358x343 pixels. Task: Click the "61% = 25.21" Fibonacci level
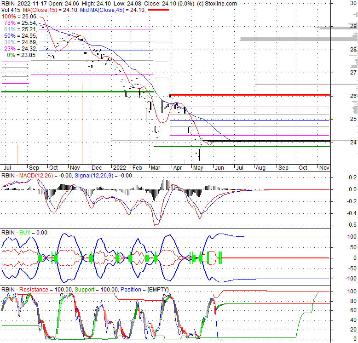pos(21,29)
